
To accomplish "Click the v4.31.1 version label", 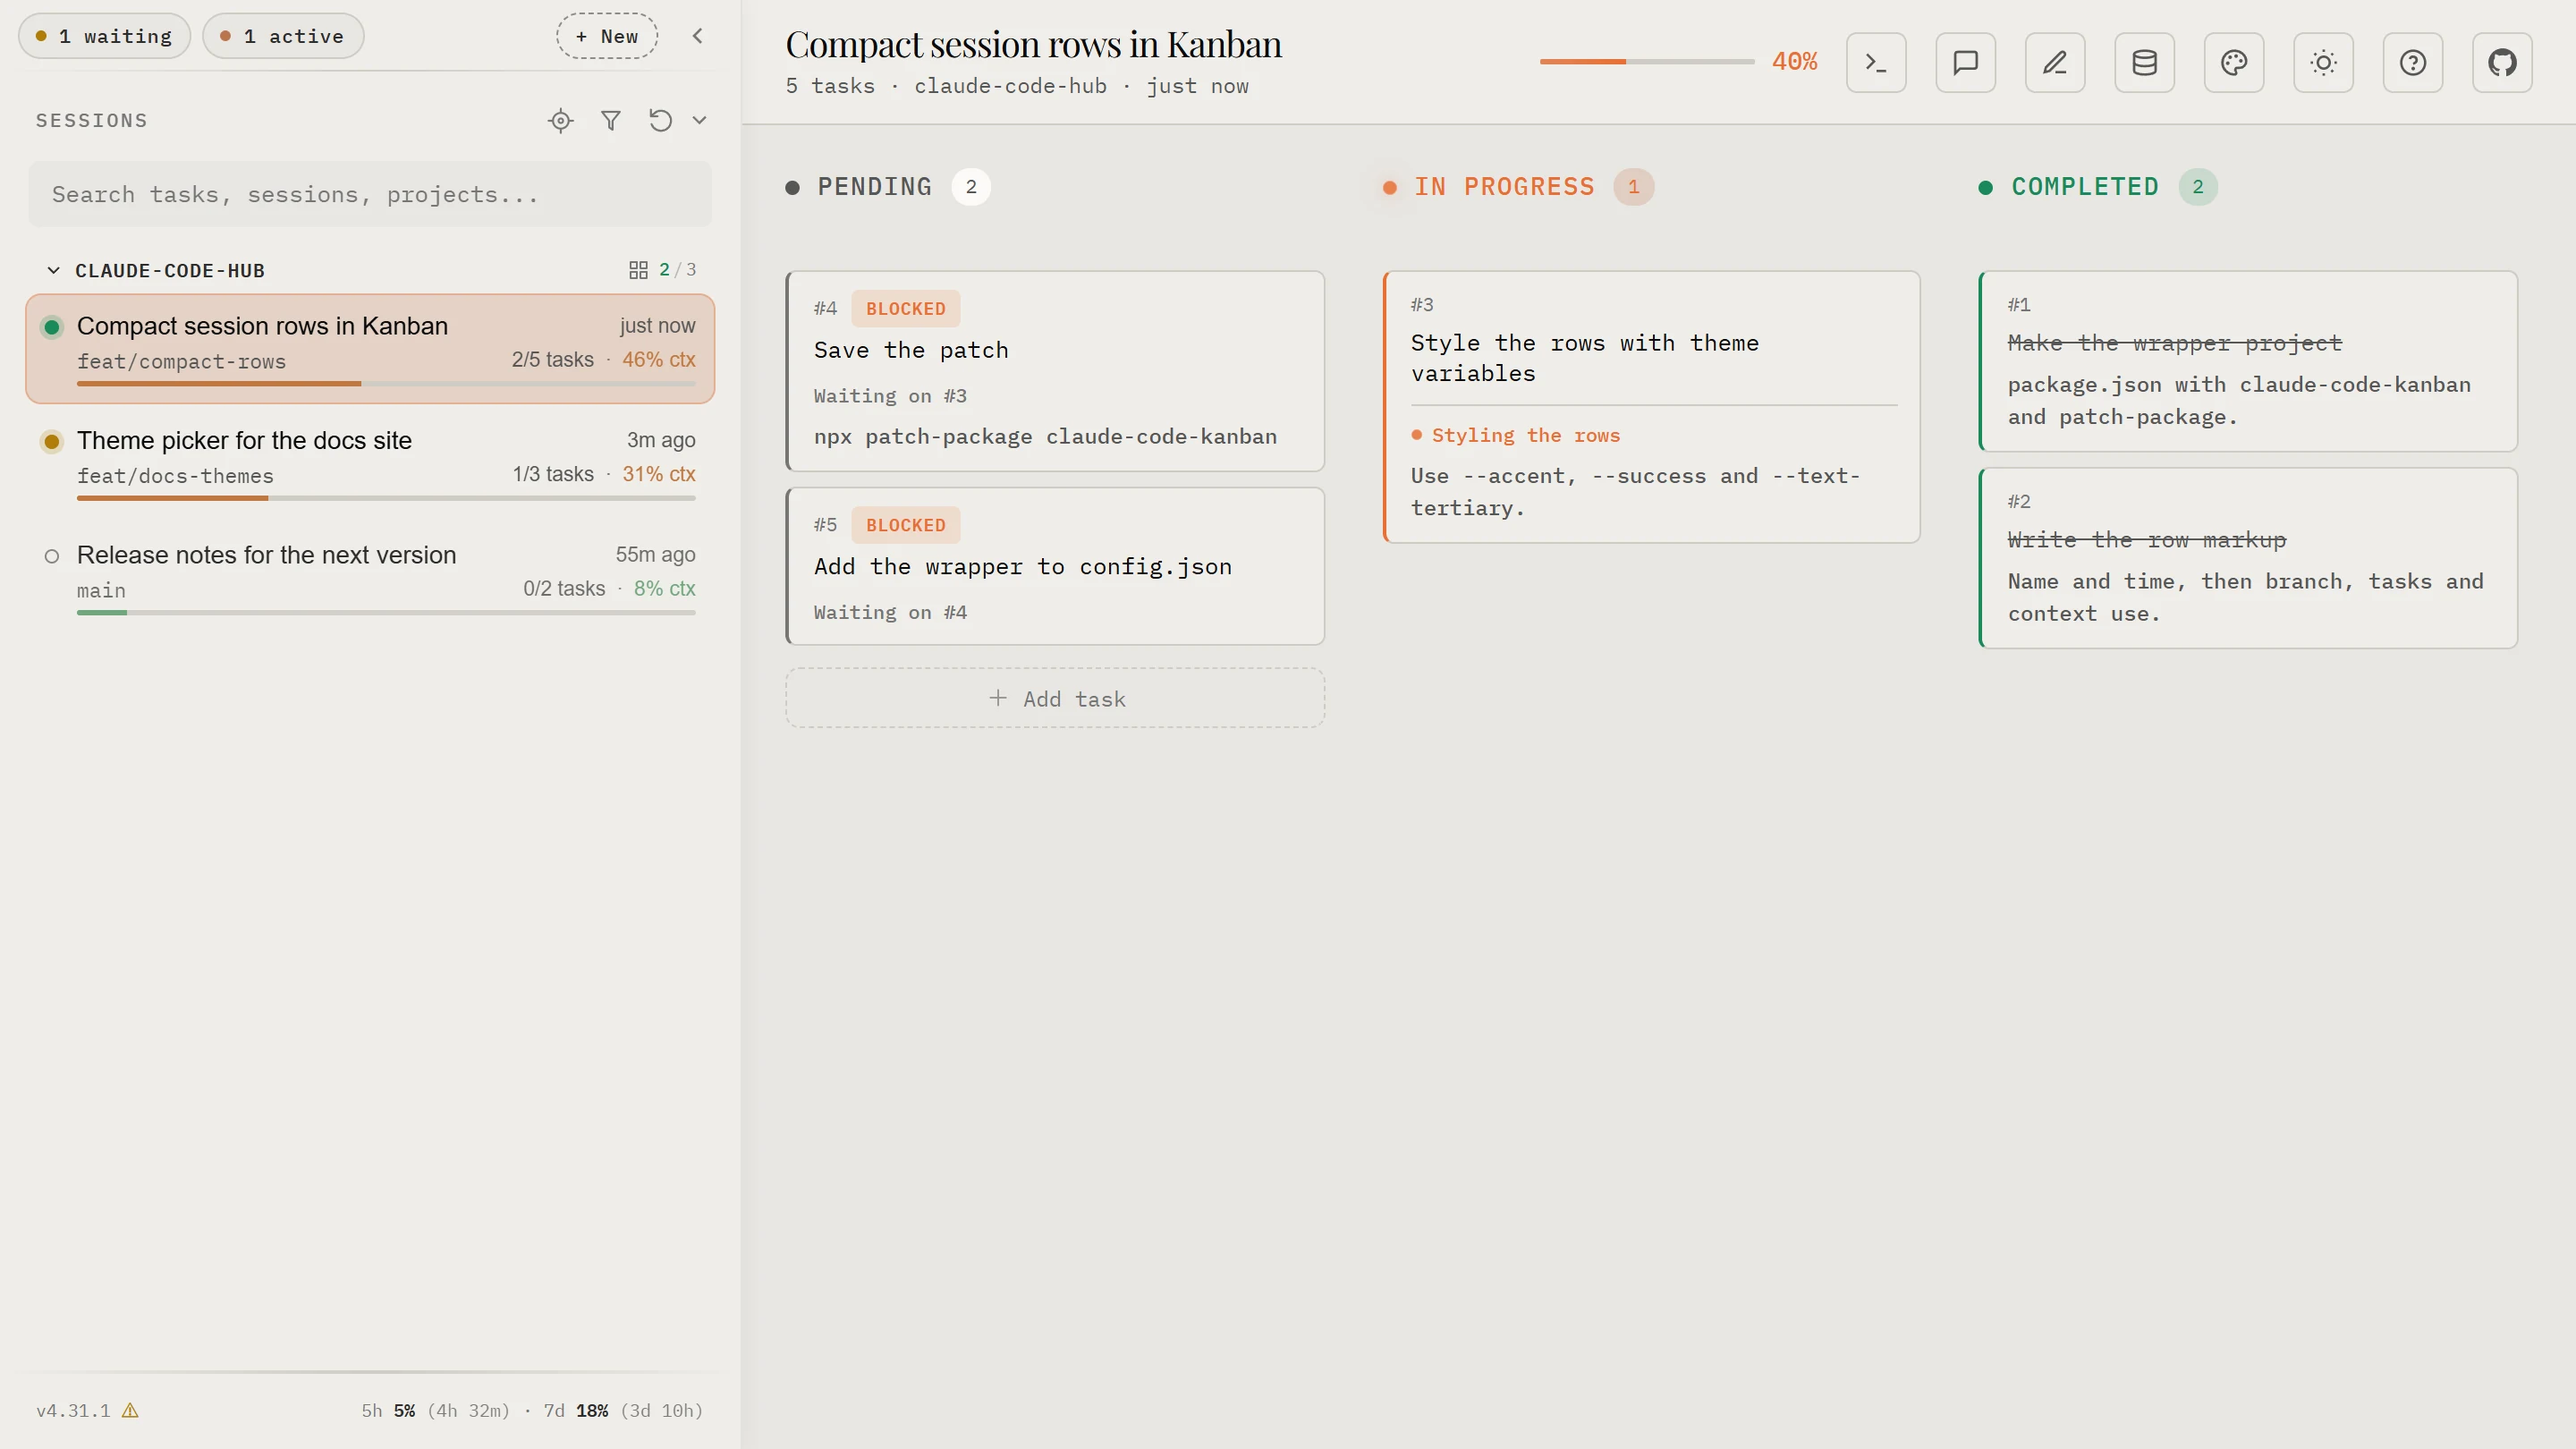I will tap(73, 1410).
